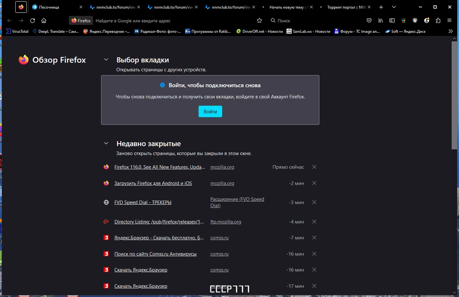The height and width of the screenshot is (297, 459).
Task: Show more bookmarks with double chevron
Action: click(451, 31)
